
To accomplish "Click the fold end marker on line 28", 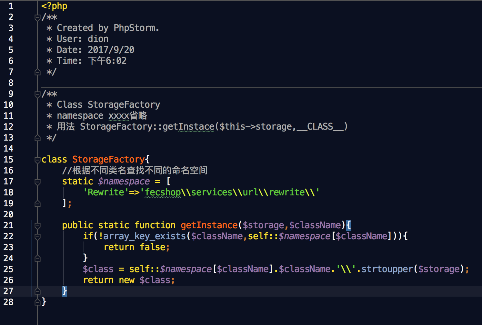I will (x=37, y=302).
